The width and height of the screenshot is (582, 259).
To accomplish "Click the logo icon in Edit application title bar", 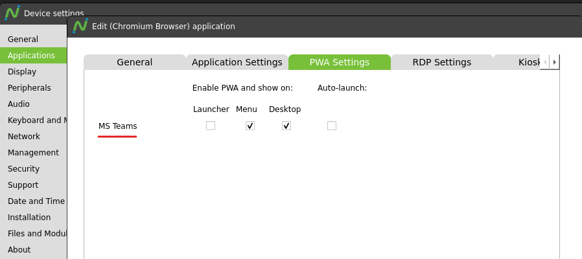I will pos(80,26).
